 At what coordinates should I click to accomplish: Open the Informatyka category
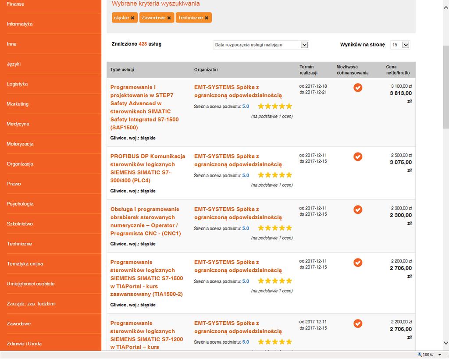(20, 24)
